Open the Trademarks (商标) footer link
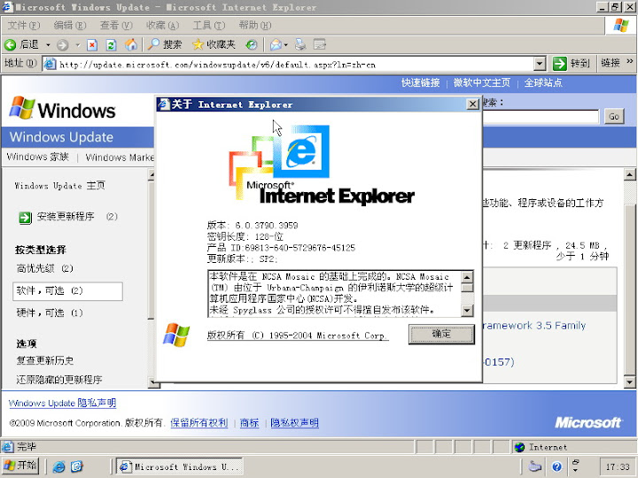Image resolution: width=638 pixels, height=478 pixels. pyautogui.click(x=249, y=423)
